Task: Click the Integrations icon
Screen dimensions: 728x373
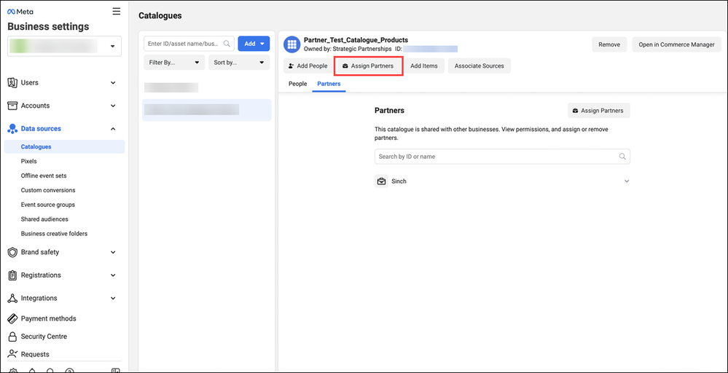Action: 12,298
